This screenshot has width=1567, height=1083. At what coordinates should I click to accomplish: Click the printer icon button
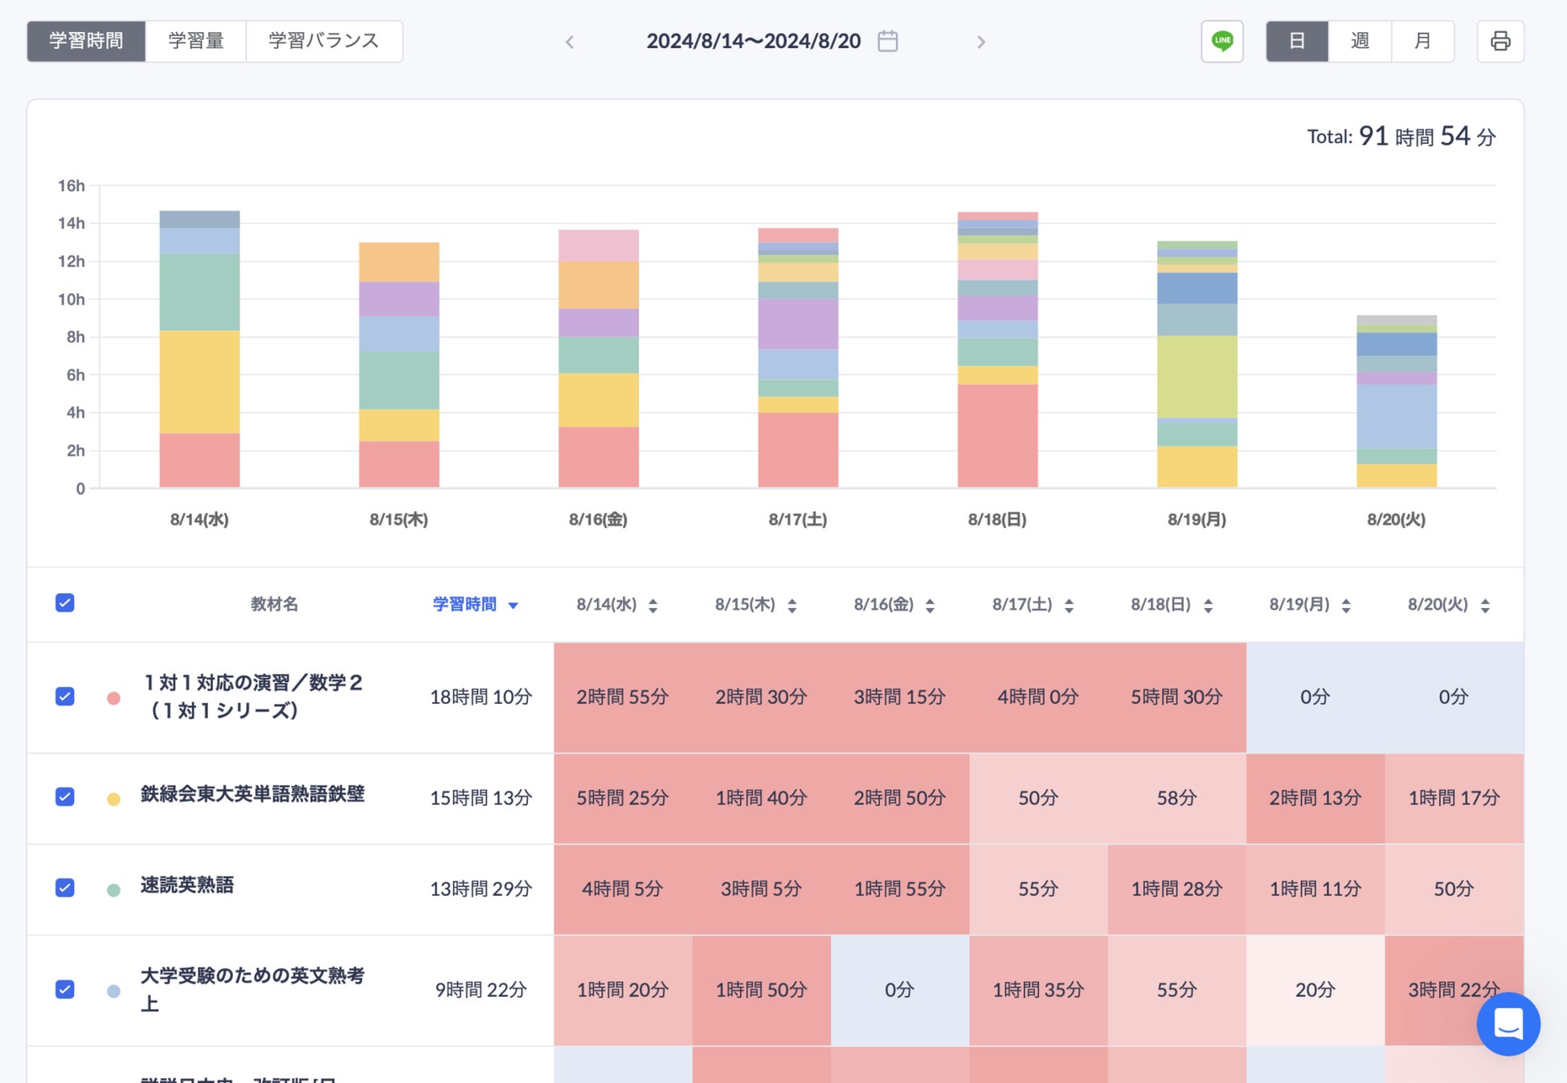click(x=1499, y=41)
